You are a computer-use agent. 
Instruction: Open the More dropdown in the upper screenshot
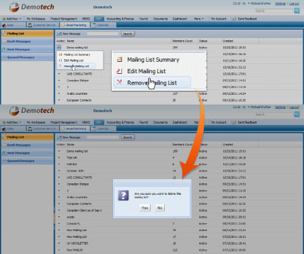[198, 19]
